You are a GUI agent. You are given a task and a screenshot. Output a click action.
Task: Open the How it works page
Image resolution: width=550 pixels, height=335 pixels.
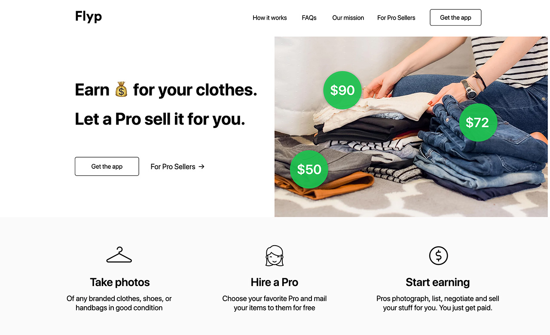270,18
